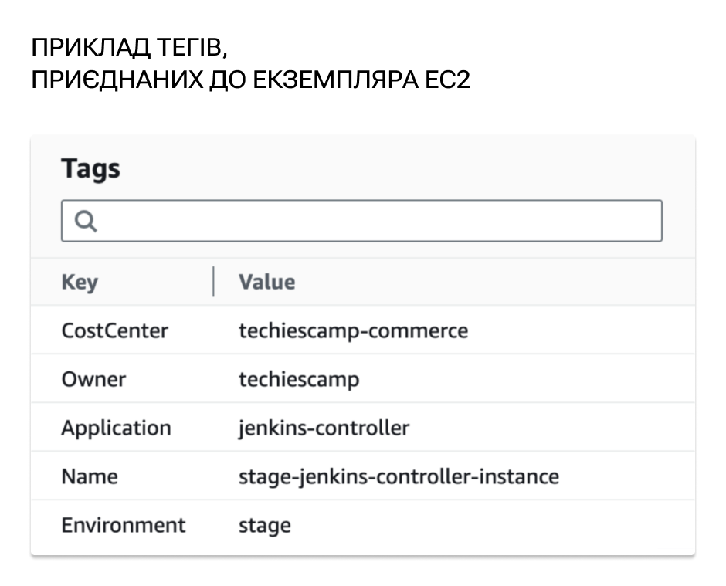Click the Key column header

click(x=80, y=282)
